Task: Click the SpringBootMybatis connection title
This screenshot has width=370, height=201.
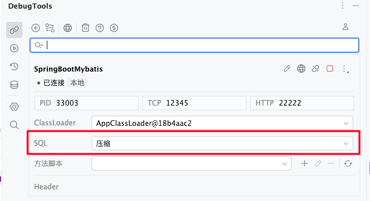Action: (68, 69)
